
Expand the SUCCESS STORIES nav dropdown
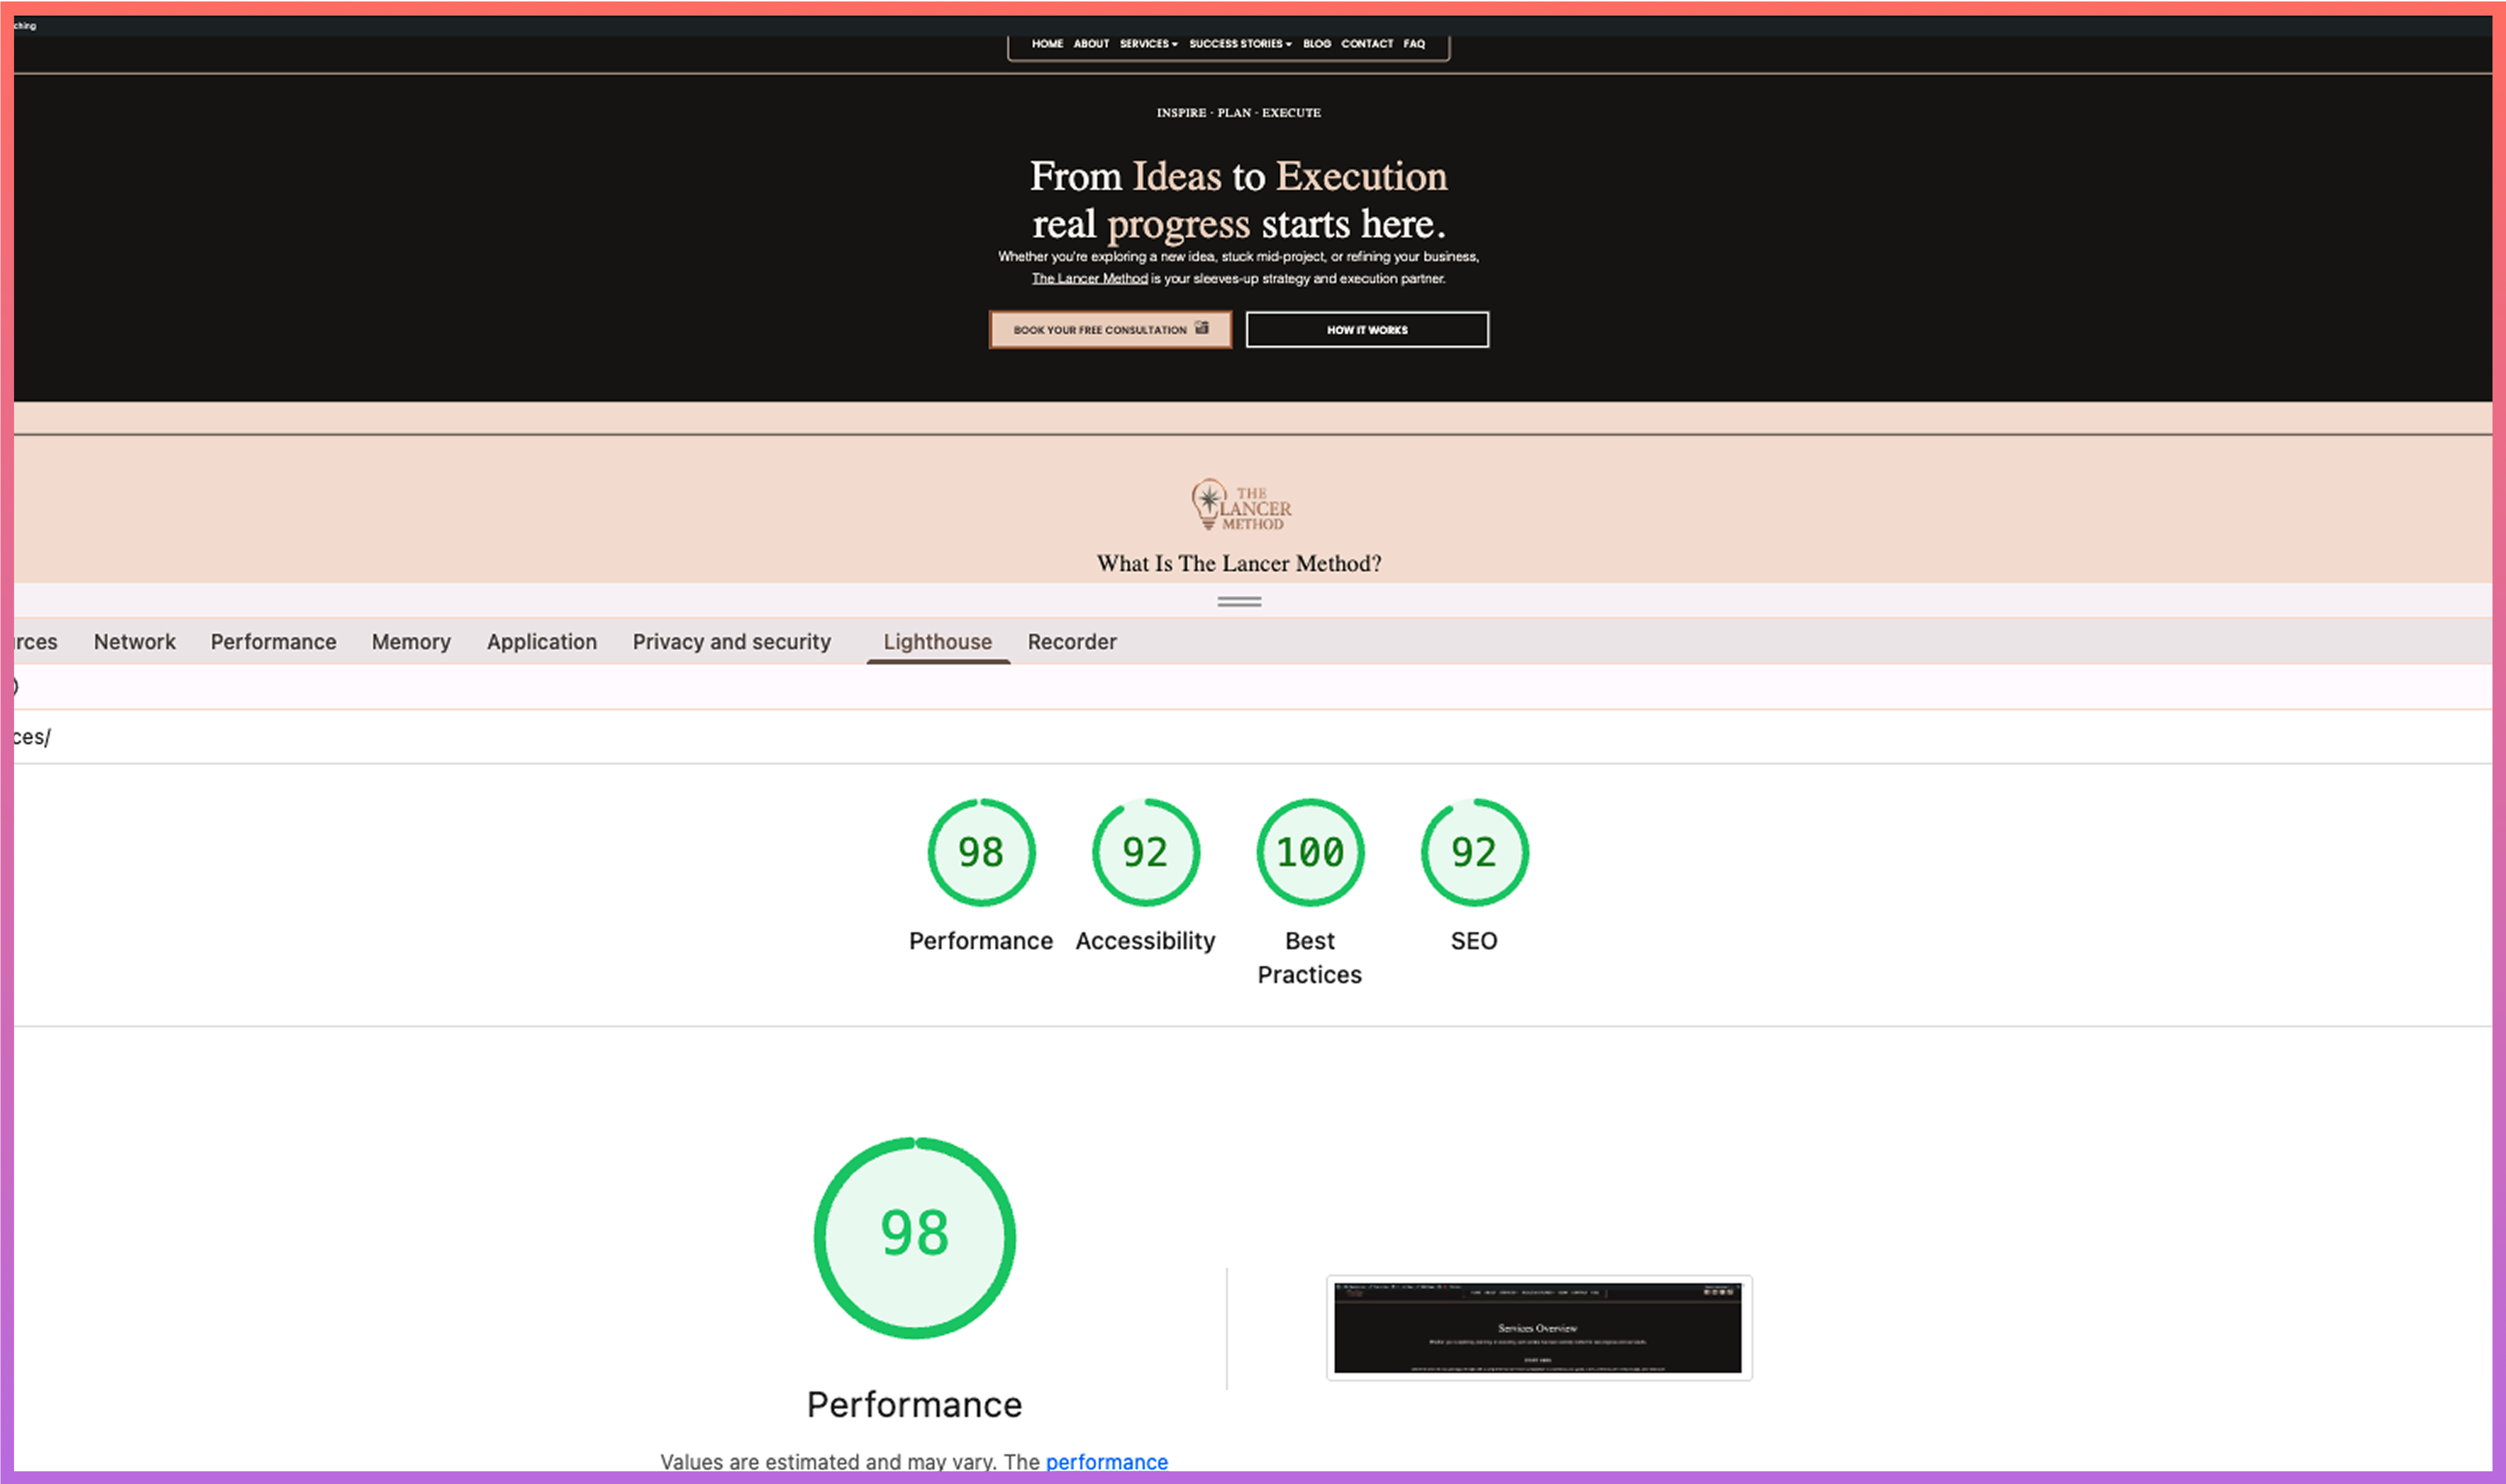click(1240, 44)
